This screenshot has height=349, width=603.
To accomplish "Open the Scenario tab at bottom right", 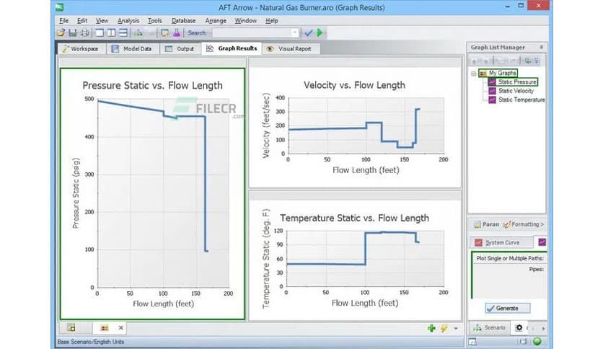I will click(490, 328).
